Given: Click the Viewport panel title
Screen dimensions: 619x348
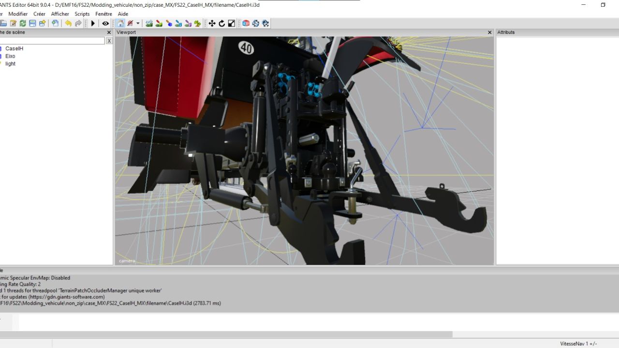Looking at the screenshot, I should [126, 32].
